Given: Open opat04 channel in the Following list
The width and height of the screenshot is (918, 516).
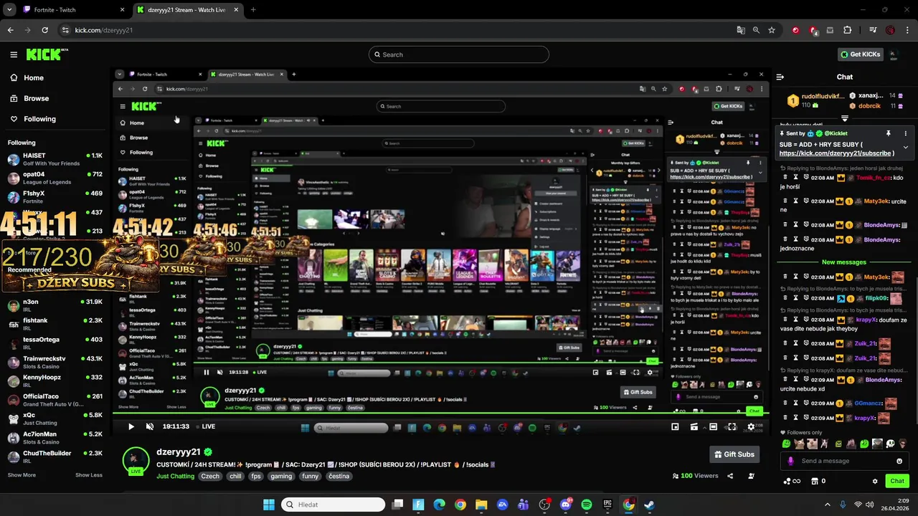Looking at the screenshot, I should pyautogui.click(x=55, y=178).
